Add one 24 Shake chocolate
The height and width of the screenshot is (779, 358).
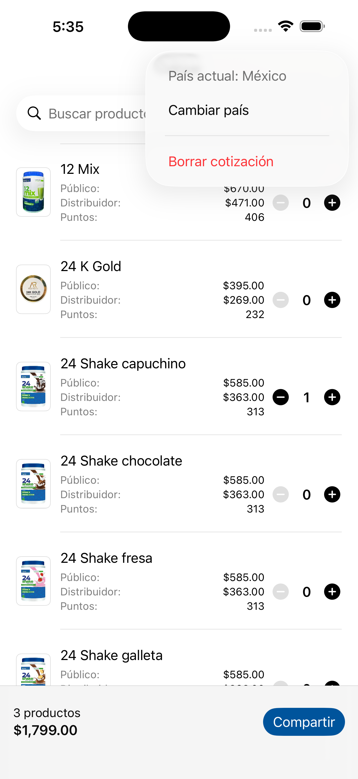(x=332, y=494)
